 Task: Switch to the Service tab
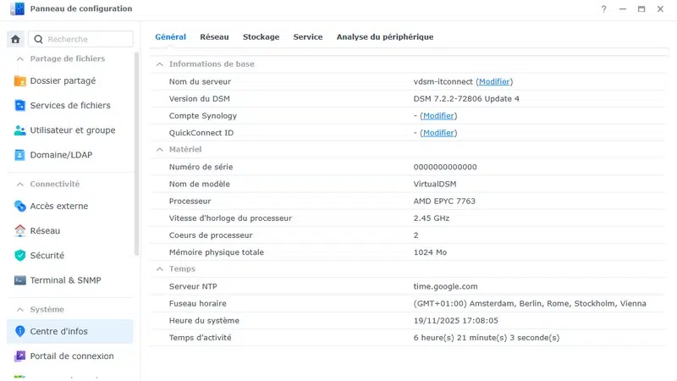[307, 37]
